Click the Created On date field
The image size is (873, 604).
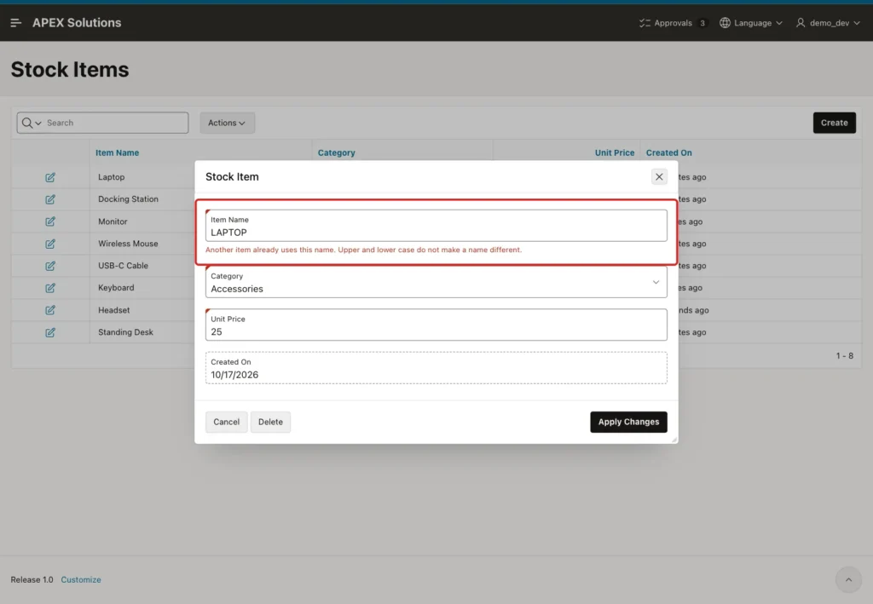coord(436,368)
